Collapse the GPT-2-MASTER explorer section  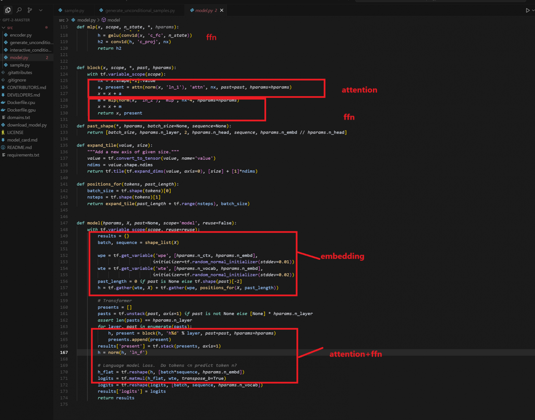[x=16, y=20]
